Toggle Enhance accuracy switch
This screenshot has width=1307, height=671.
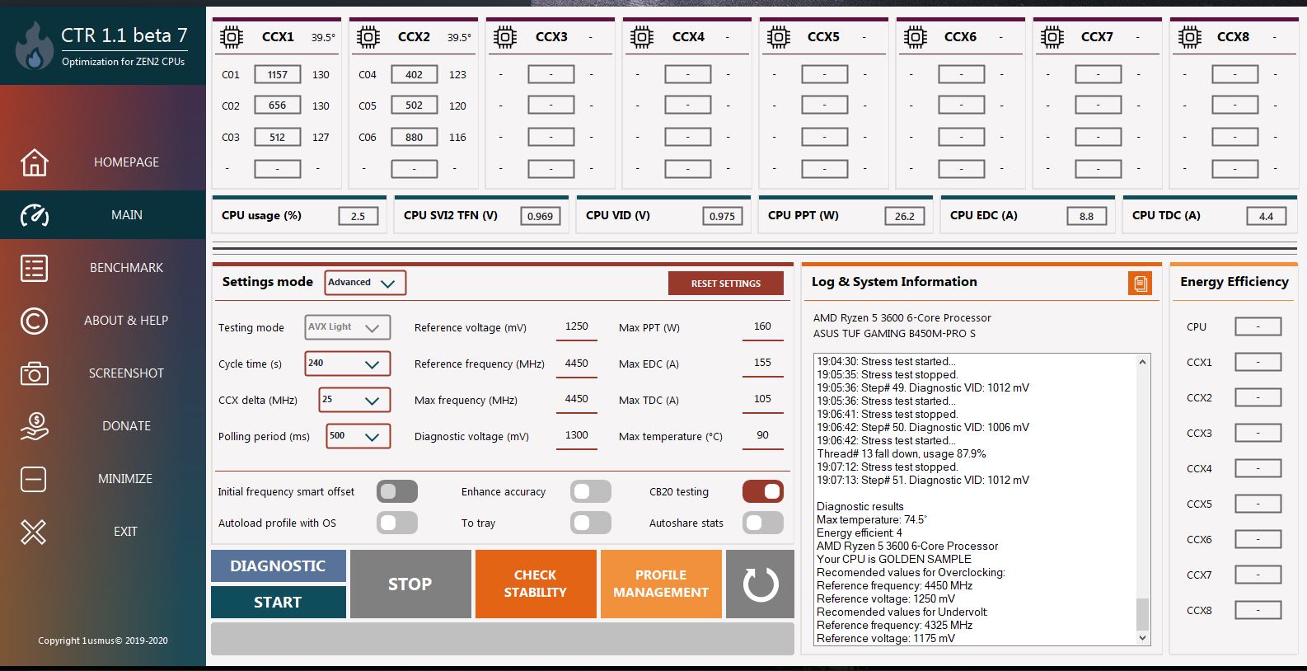pos(591,492)
